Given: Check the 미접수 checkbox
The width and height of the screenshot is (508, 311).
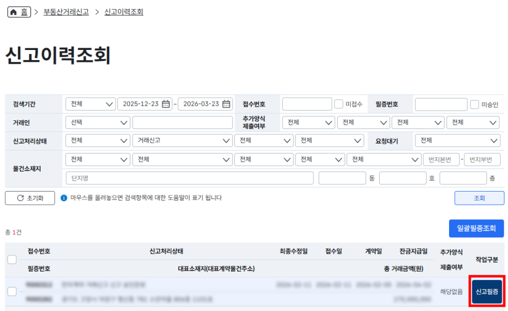Looking at the screenshot, I should click(x=339, y=104).
